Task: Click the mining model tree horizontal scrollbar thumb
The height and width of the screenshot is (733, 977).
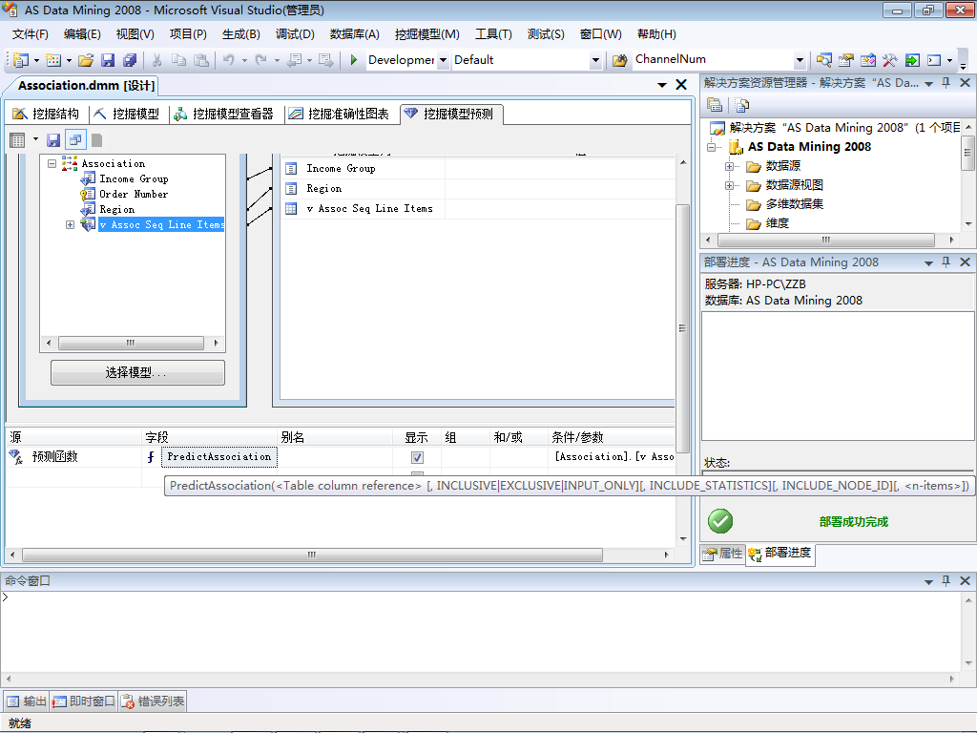Action: click(131, 343)
